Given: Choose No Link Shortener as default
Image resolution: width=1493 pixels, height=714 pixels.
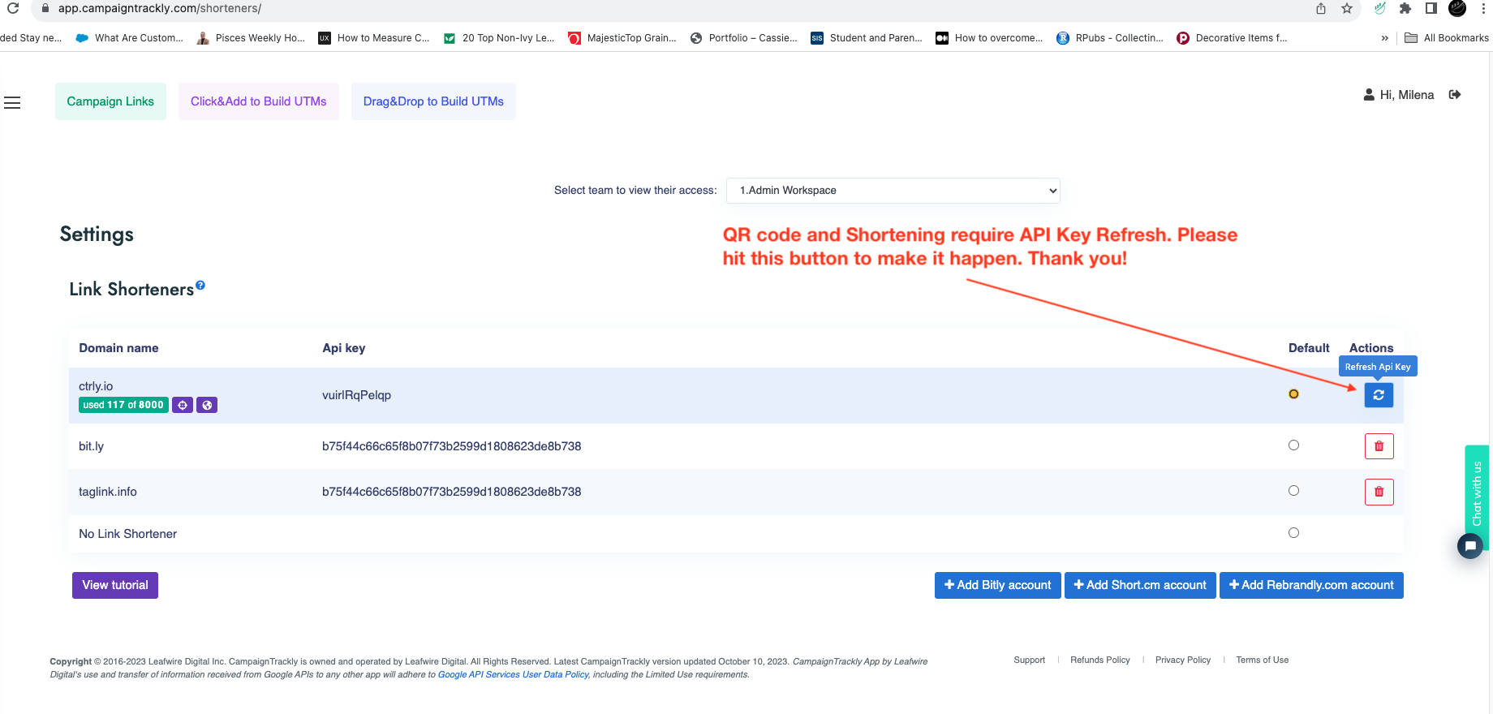Looking at the screenshot, I should (1293, 533).
